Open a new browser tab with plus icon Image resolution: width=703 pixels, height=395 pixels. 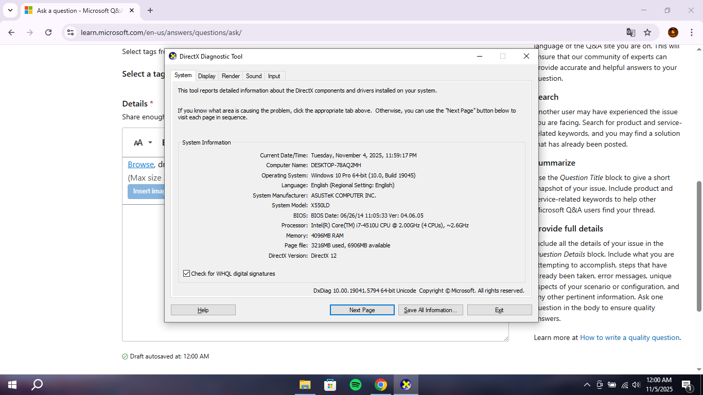(150, 10)
